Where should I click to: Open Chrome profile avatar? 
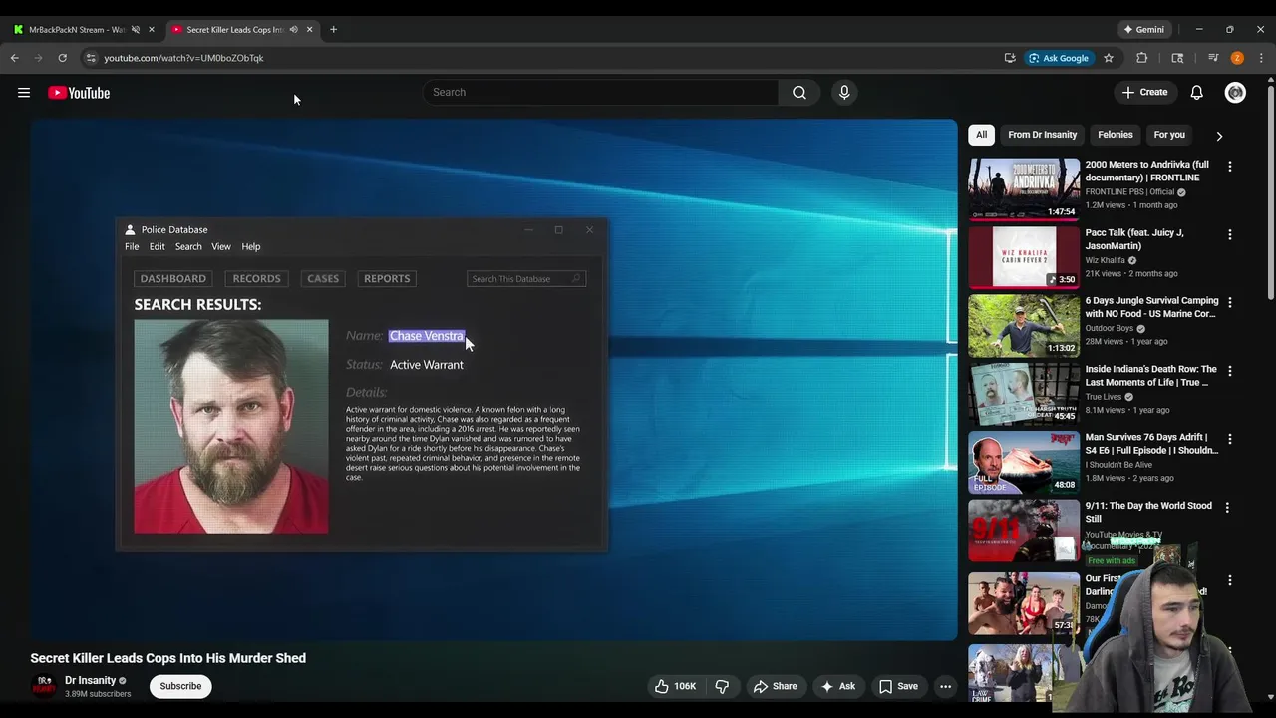click(x=1237, y=58)
